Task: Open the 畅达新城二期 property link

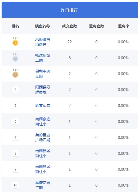Action: (43, 58)
